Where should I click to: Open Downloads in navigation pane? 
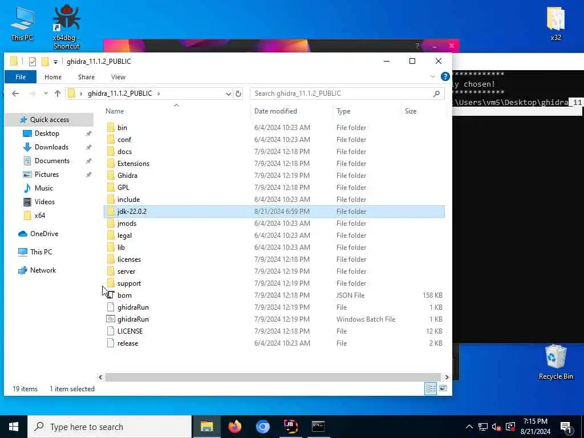tap(51, 147)
